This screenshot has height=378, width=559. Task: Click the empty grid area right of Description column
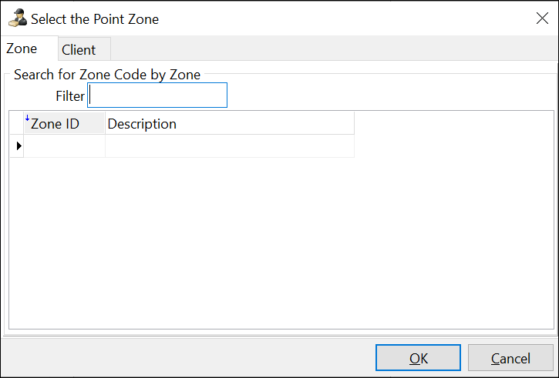coord(453,135)
